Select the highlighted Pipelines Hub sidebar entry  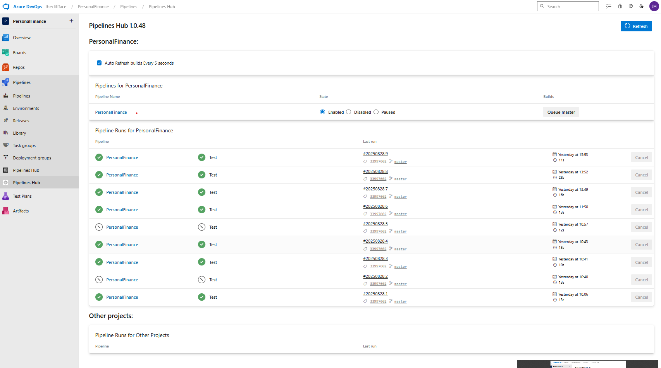[39, 183]
